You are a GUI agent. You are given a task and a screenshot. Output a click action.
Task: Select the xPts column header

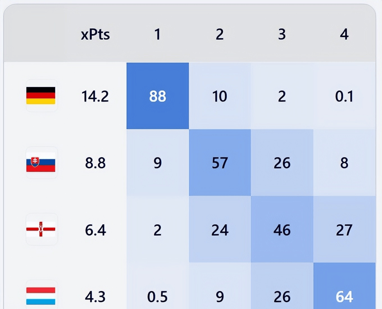click(95, 34)
